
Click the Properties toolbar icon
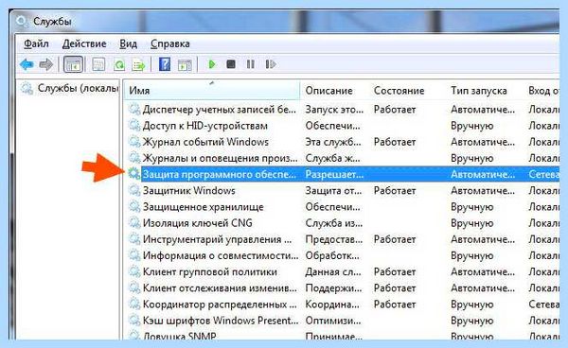click(x=98, y=64)
